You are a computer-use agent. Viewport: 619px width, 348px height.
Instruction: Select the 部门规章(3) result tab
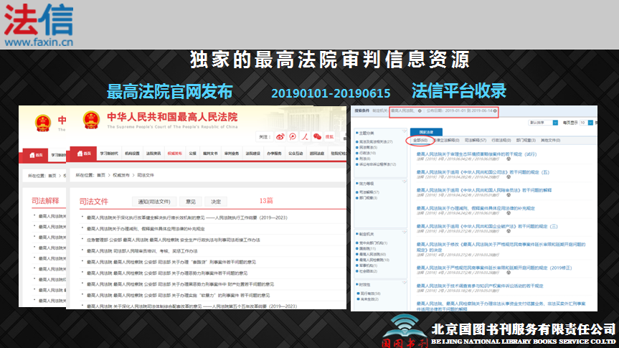point(526,140)
